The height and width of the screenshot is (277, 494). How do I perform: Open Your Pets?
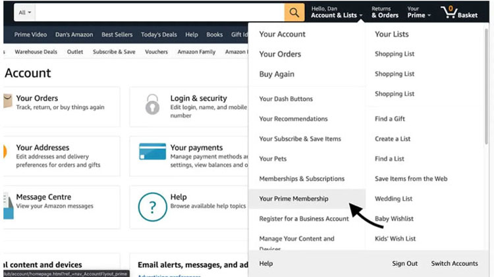(x=273, y=159)
